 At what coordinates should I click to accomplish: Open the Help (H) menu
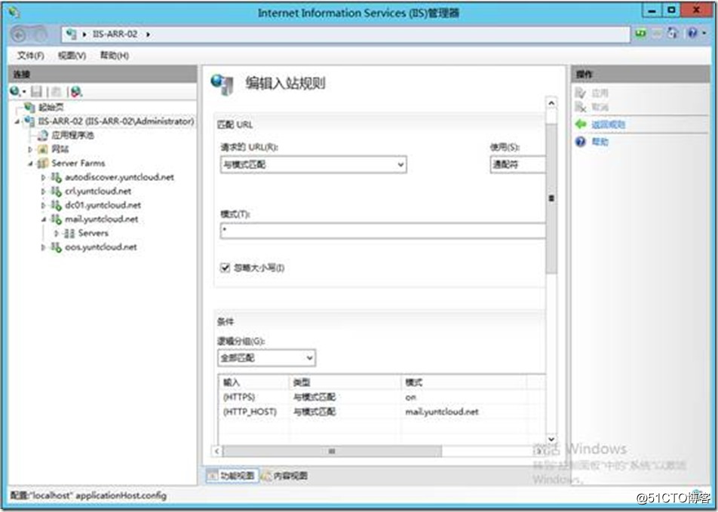(115, 55)
